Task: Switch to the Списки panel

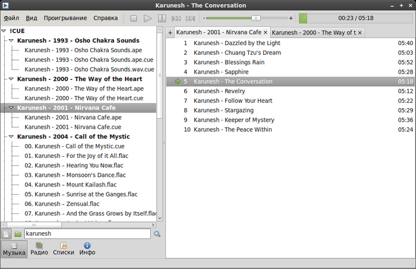Action: point(64,249)
